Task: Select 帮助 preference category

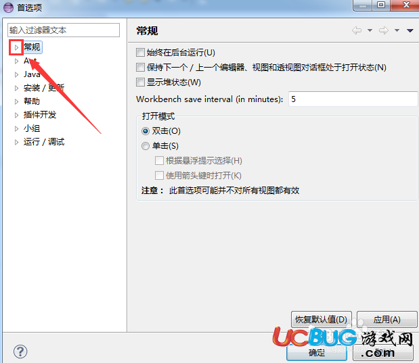Action: tap(32, 101)
